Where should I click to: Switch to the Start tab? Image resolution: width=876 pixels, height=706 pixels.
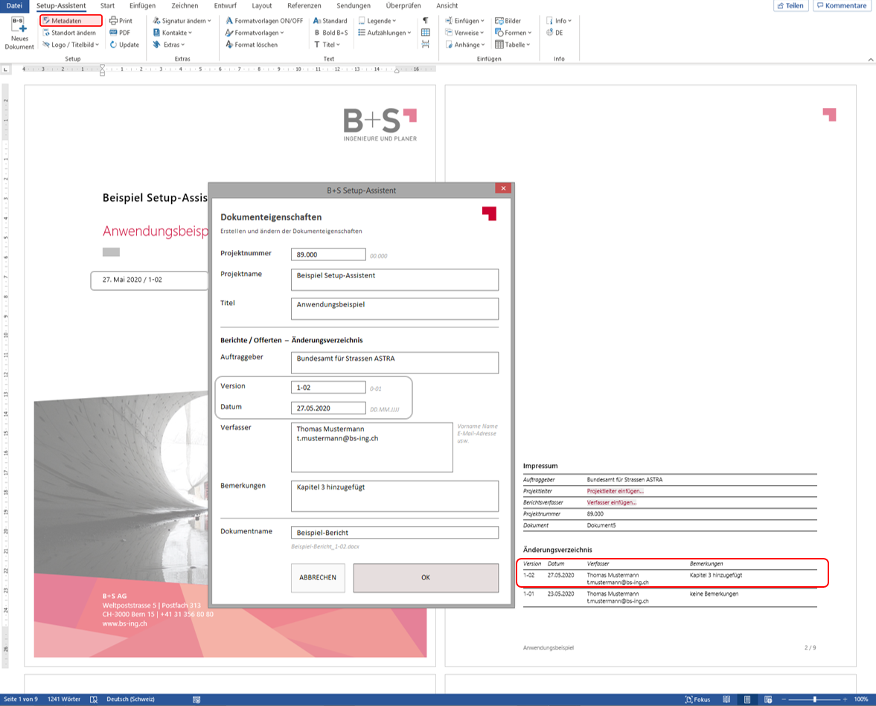(x=107, y=6)
